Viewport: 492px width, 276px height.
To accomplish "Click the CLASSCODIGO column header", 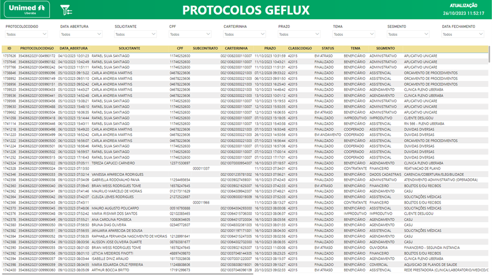I will pos(300,48).
